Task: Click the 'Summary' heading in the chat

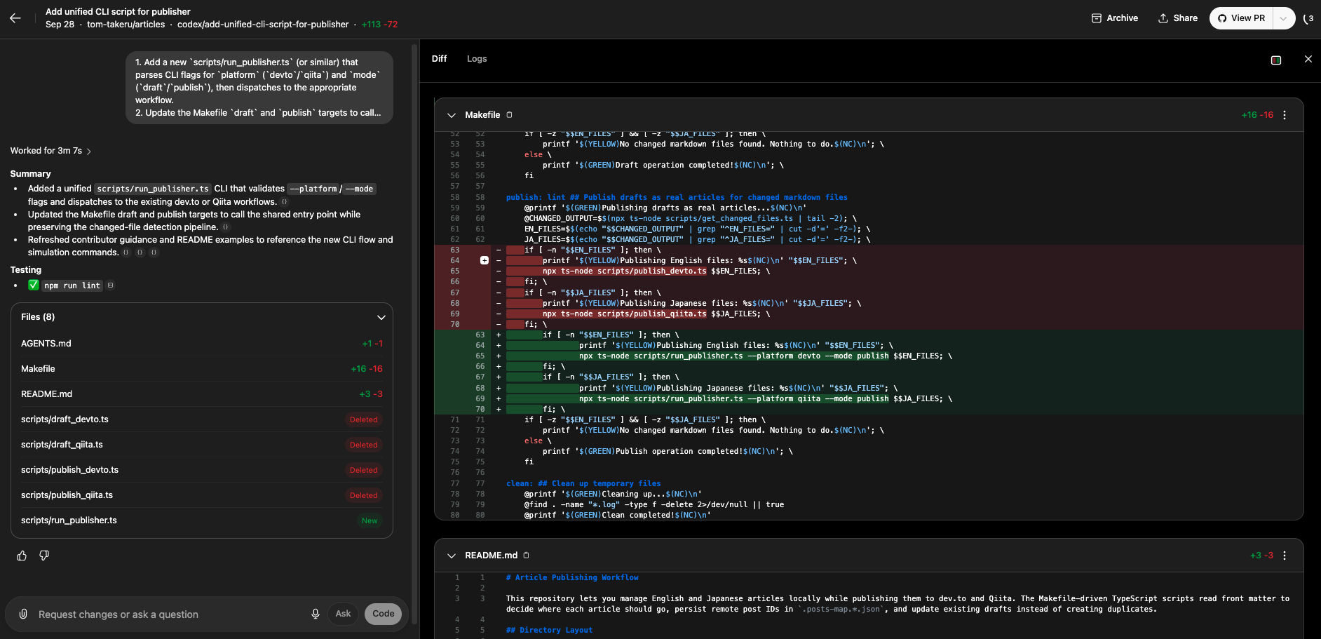Action: (30, 174)
